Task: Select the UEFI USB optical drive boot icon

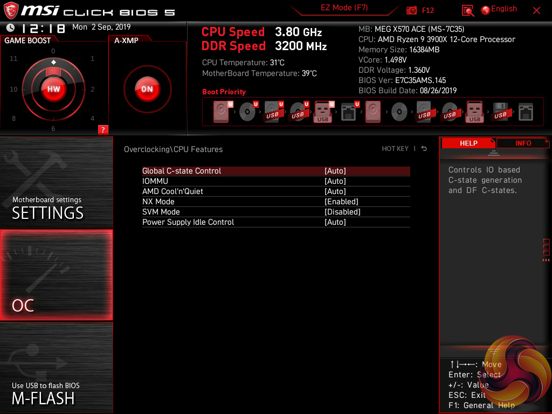Action: pos(299,112)
